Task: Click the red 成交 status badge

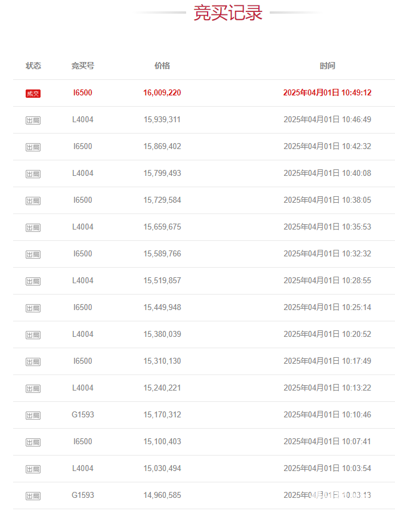Action: [x=33, y=94]
